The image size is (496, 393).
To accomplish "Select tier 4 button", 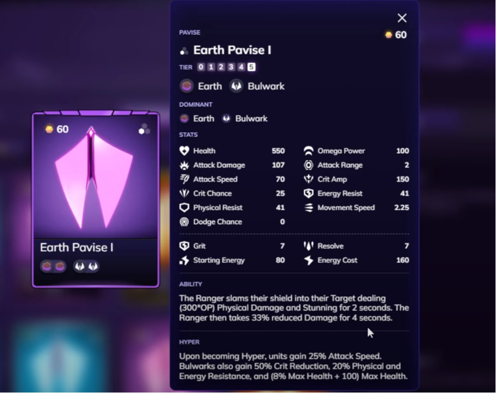I will click(241, 67).
